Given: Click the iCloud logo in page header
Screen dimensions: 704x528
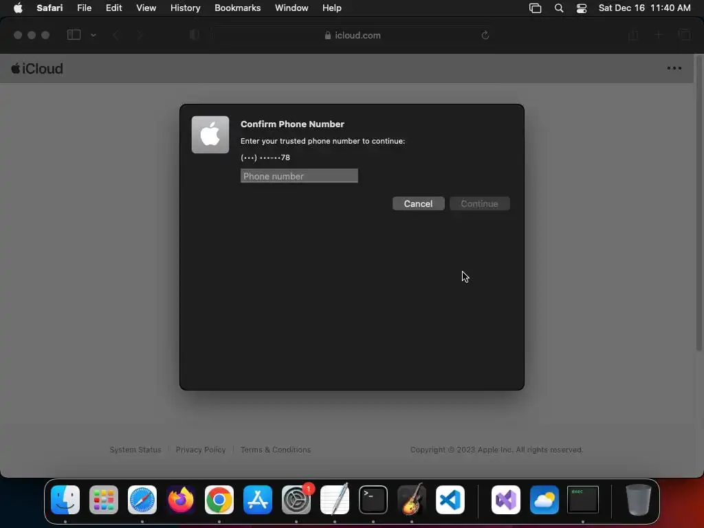Looking at the screenshot, I should pos(37,69).
